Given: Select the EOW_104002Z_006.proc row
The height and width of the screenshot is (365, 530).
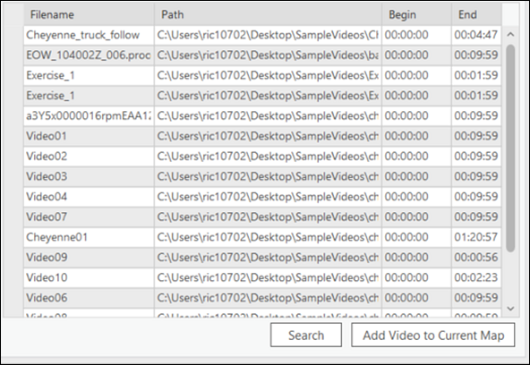Looking at the screenshot, I should coord(262,55).
